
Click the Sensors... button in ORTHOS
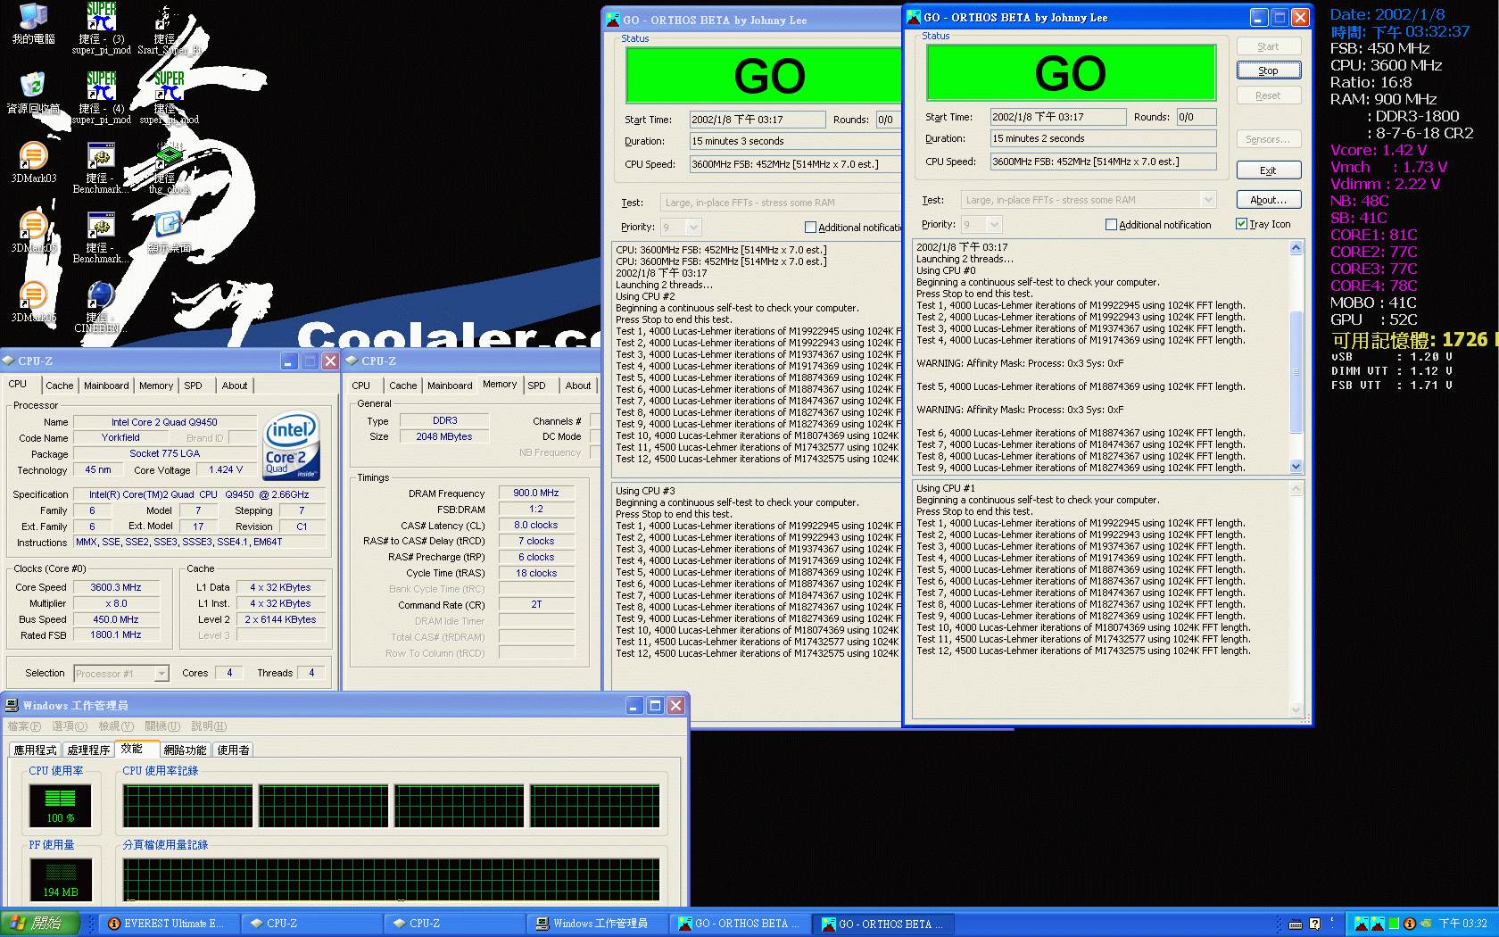coord(1268,139)
